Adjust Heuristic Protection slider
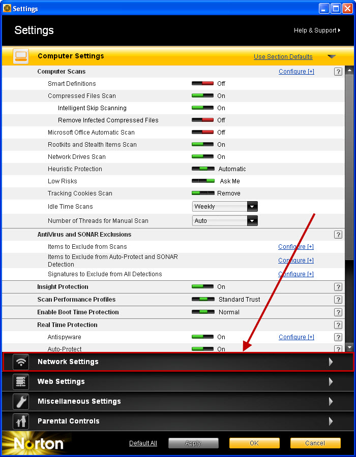 coord(203,169)
